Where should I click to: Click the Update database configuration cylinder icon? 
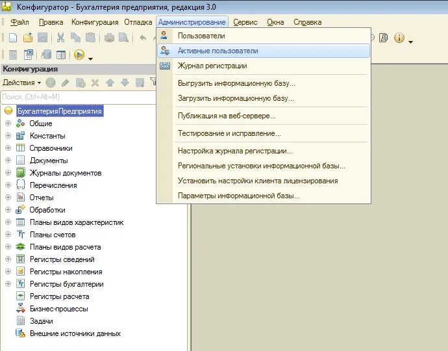[45, 55]
